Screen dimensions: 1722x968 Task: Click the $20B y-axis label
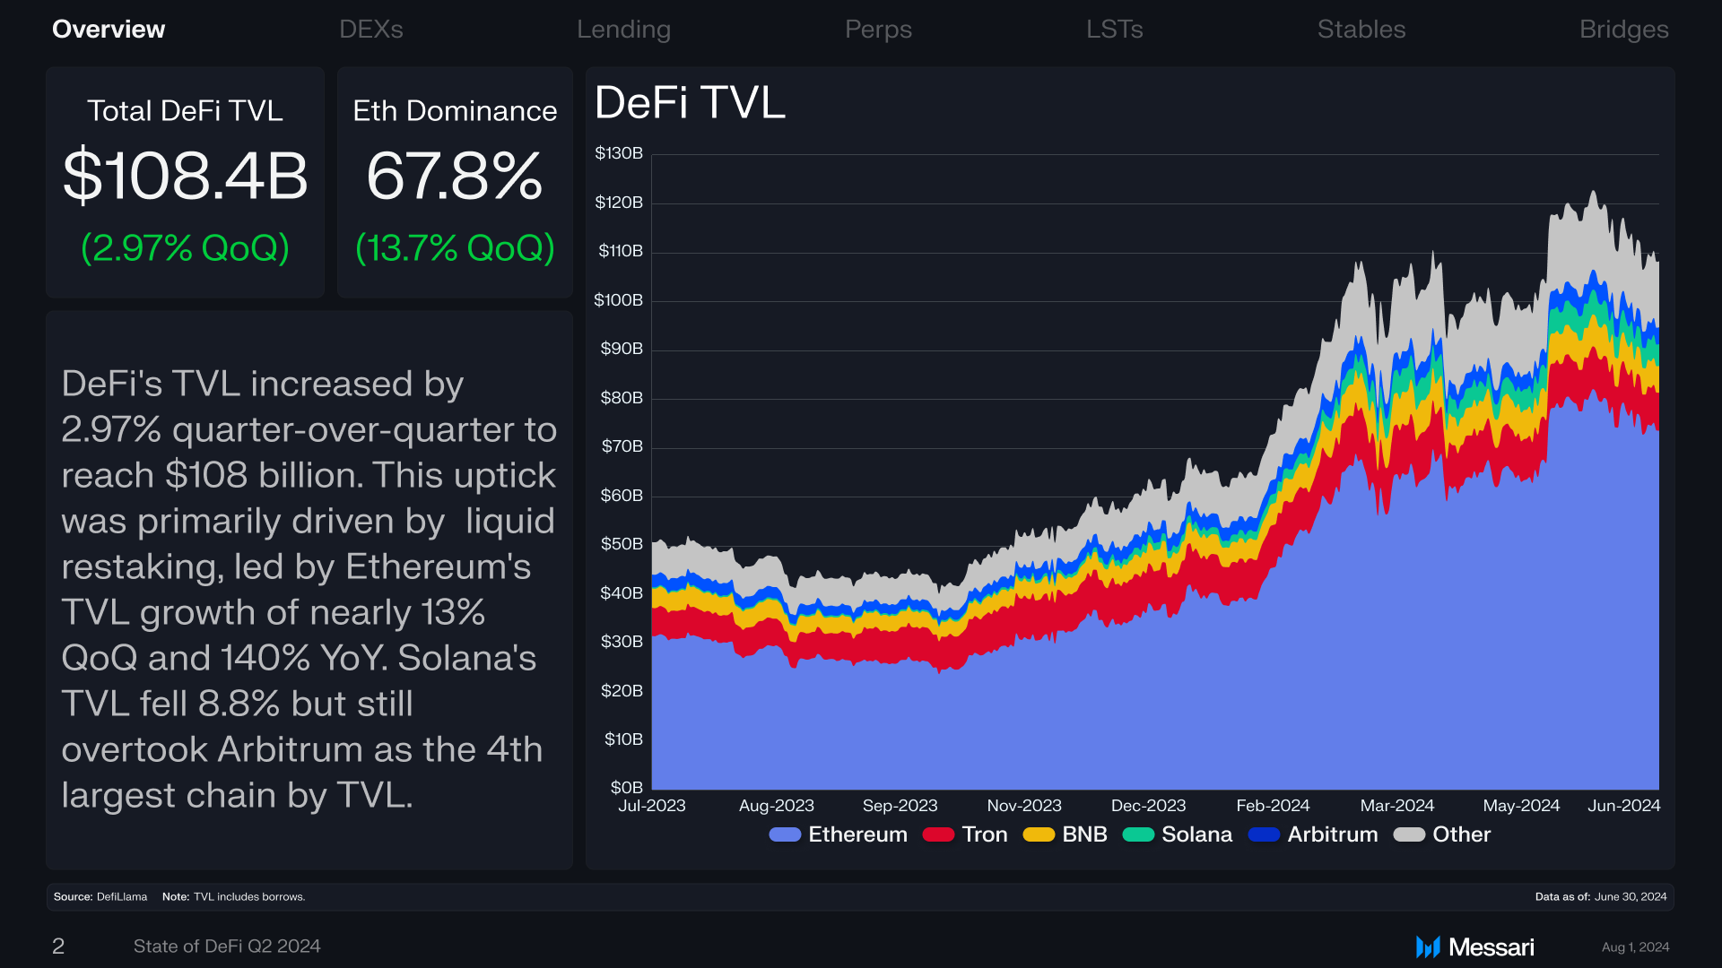622,691
